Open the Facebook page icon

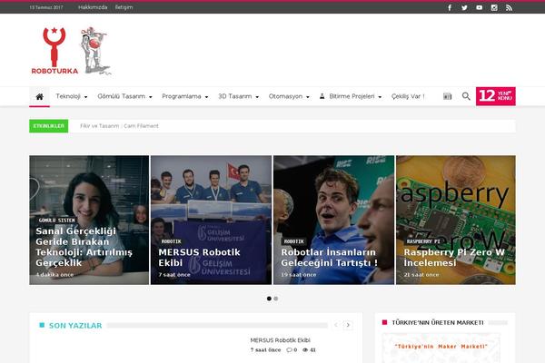pos(450,7)
